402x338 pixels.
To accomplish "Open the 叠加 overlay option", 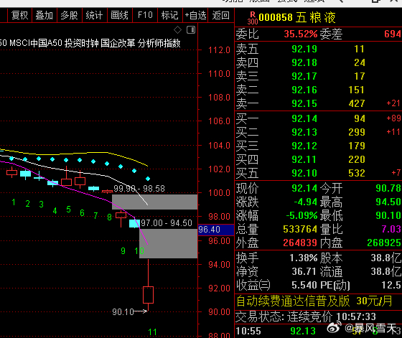I will 44,15.
